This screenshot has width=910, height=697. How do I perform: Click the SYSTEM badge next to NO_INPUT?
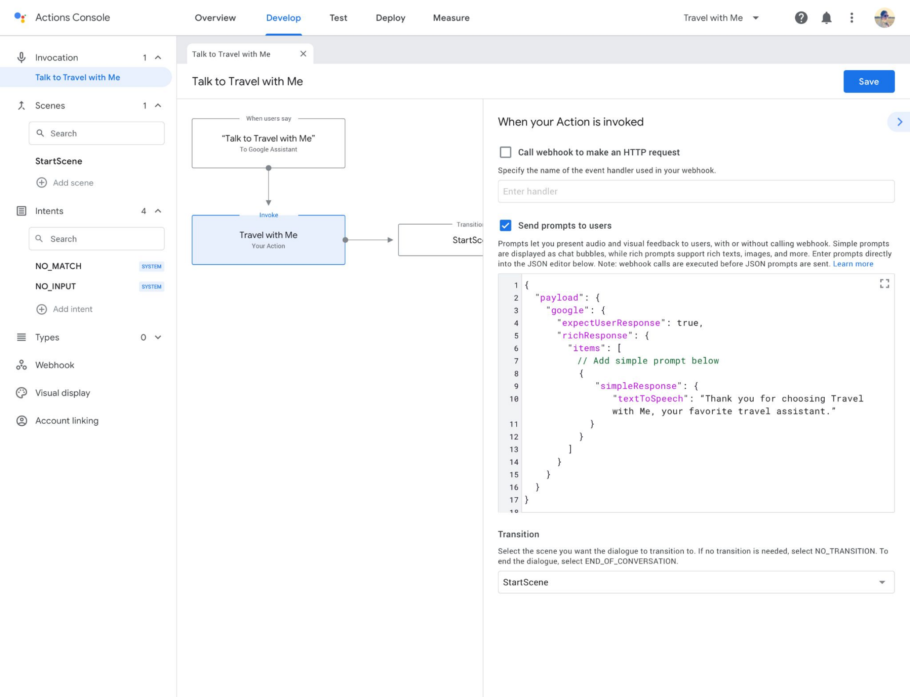pyautogui.click(x=151, y=287)
